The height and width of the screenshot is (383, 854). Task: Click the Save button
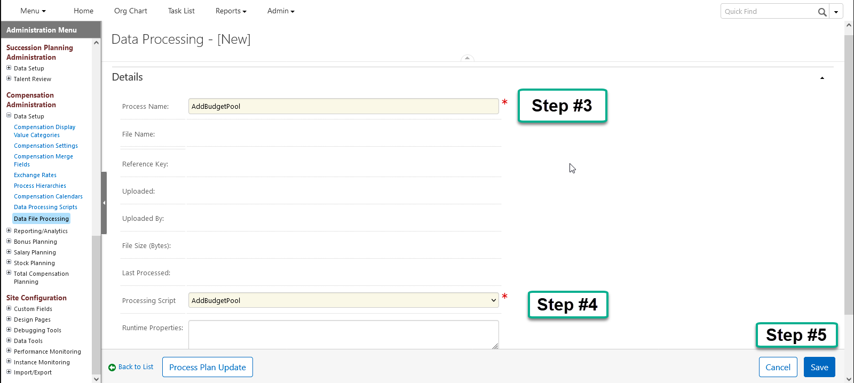tap(819, 367)
